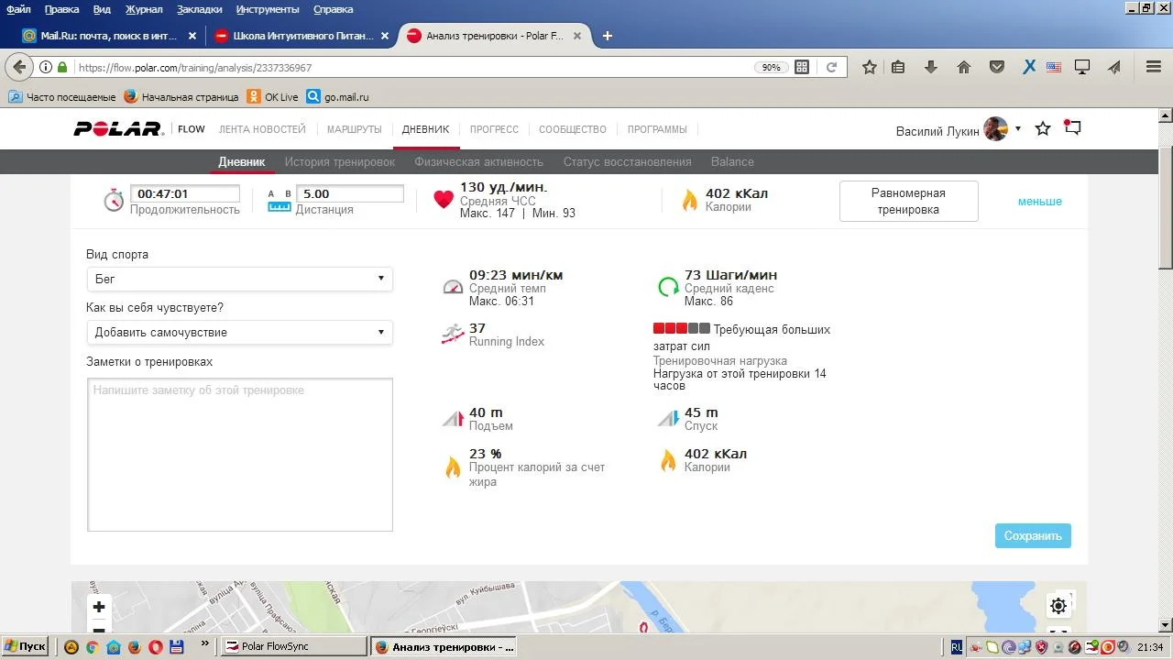
Task: Click the map zoom-in plus button
Action: tap(99, 607)
